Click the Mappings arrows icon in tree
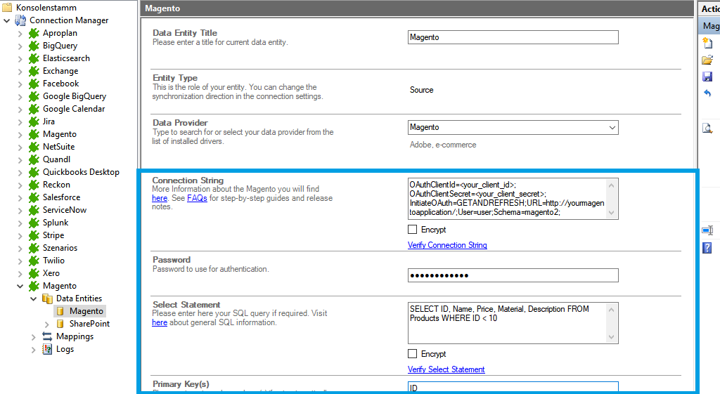The height and width of the screenshot is (394, 720). [x=48, y=336]
